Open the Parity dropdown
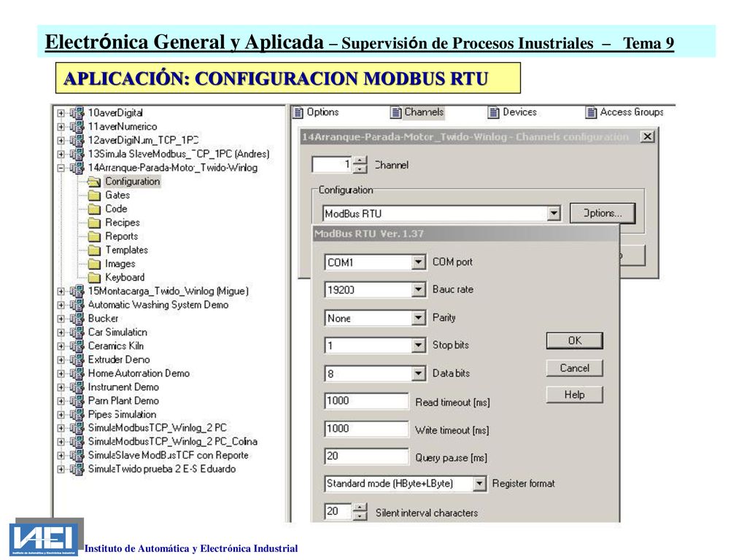This screenshot has width=747, height=560. point(418,318)
